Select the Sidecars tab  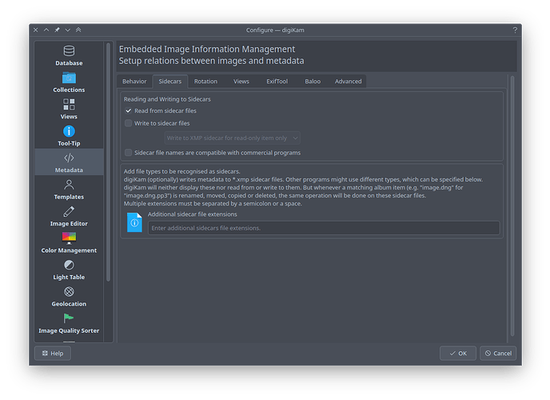tap(170, 82)
